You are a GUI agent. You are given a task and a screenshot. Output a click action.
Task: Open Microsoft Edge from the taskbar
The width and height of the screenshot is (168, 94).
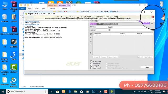(70, 92)
